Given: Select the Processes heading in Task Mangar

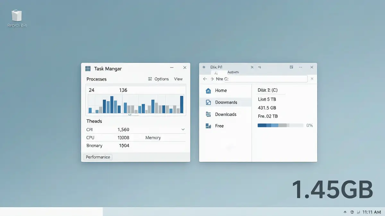Looking at the screenshot, I should [97, 79].
